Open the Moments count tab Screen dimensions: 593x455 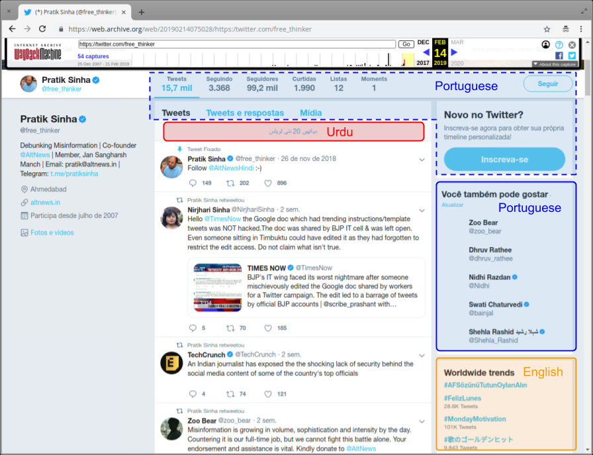pos(374,84)
